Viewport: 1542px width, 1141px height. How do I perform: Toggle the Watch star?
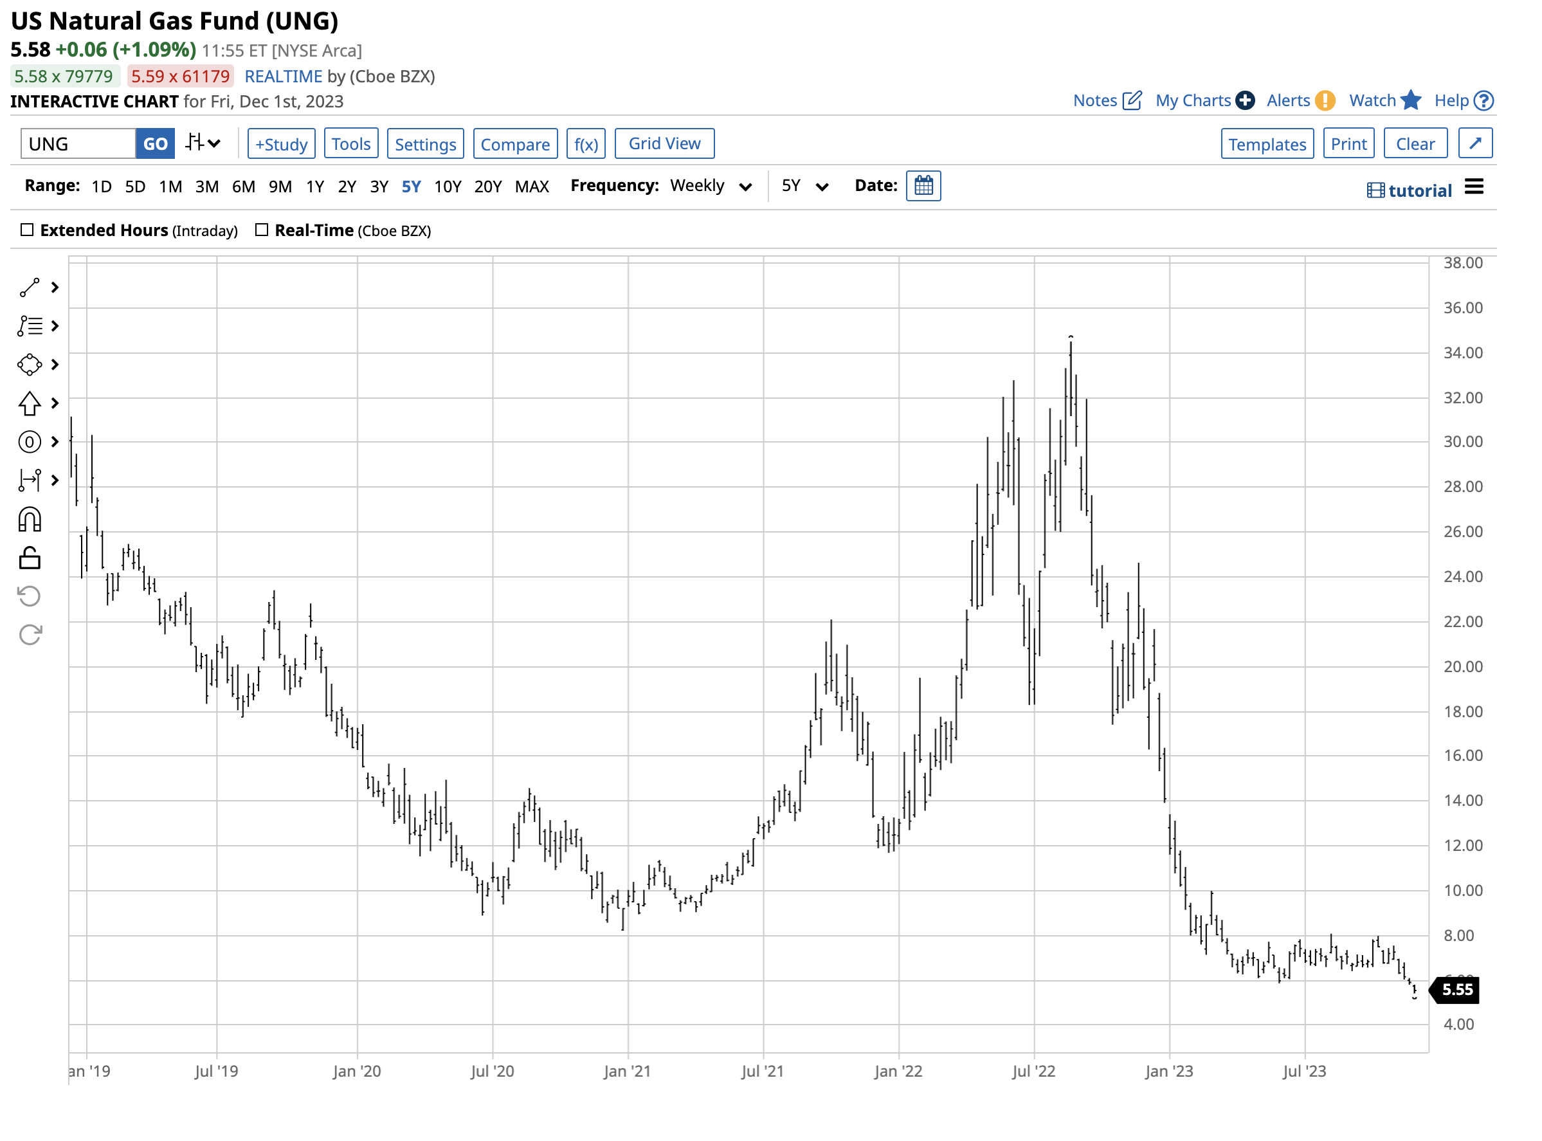1411,101
